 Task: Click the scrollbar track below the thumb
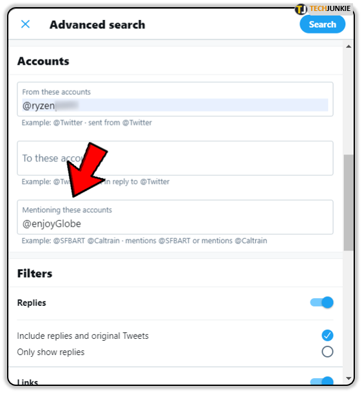point(348,312)
